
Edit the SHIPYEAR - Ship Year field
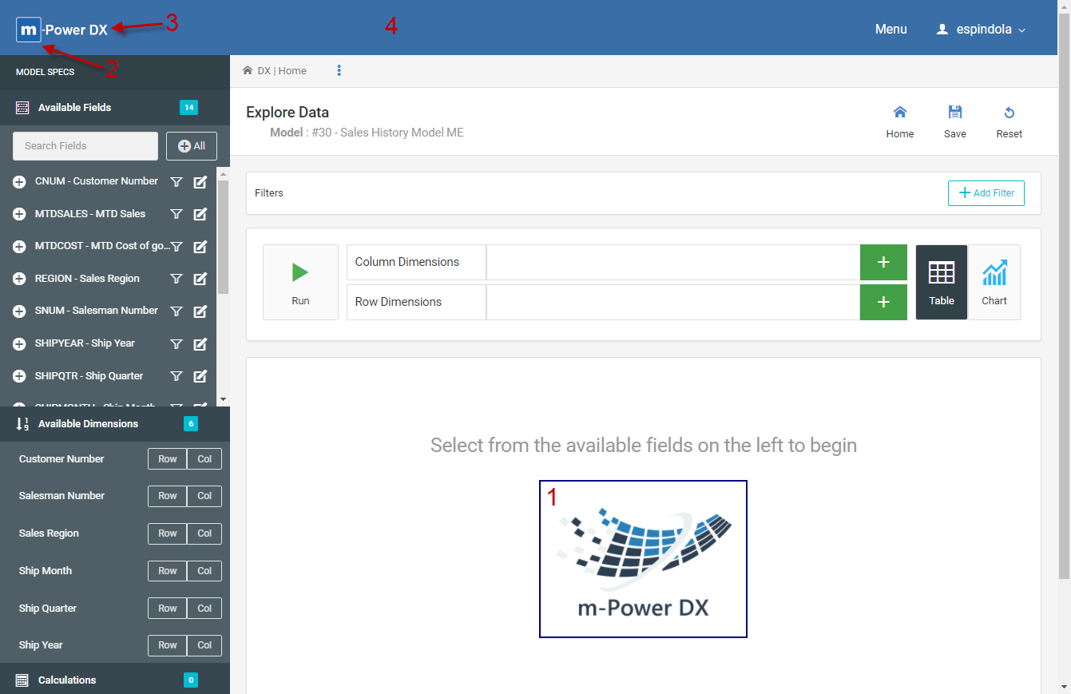tap(200, 344)
